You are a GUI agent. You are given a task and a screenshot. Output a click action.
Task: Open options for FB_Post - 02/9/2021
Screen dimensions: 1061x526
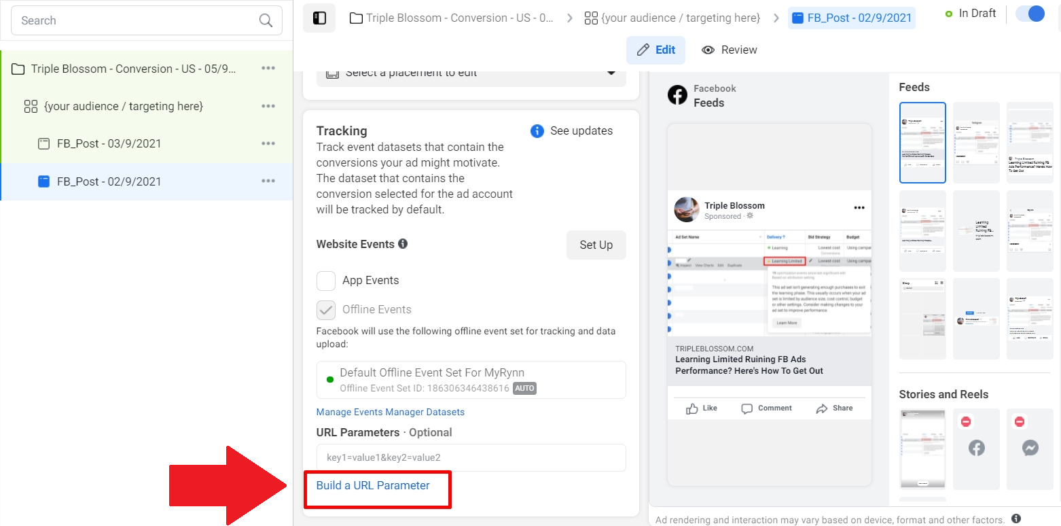[x=268, y=181]
